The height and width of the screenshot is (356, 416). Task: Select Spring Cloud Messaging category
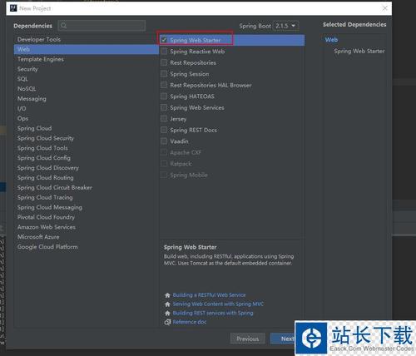click(x=87, y=207)
